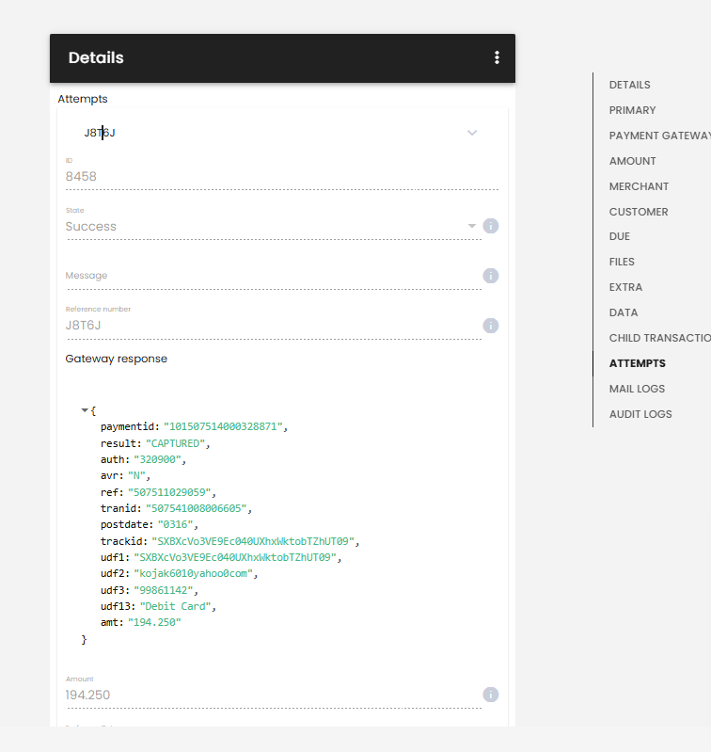Click the udf1 value string

pyautogui.click(x=235, y=557)
